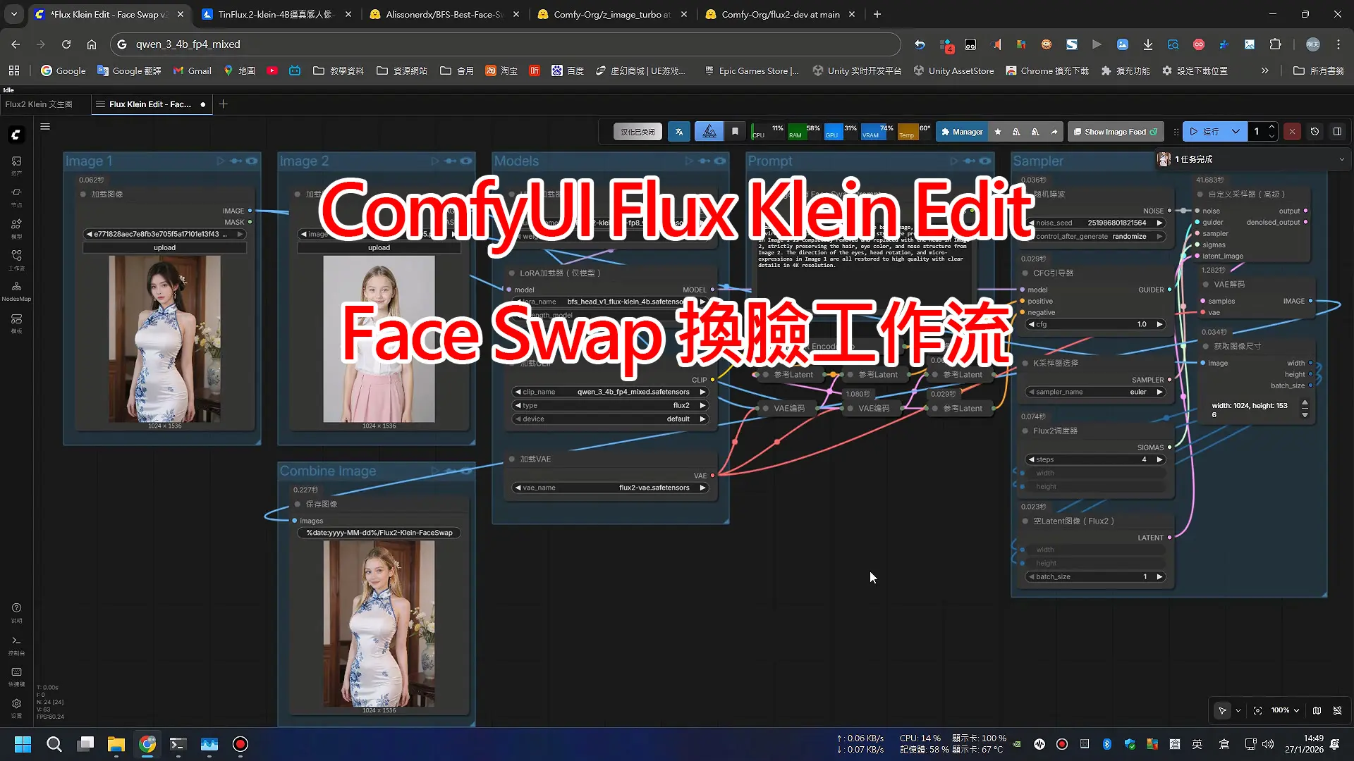Viewport: 1354px width, 761px height.
Task: Click the Manager button
Action: tap(961, 132)
